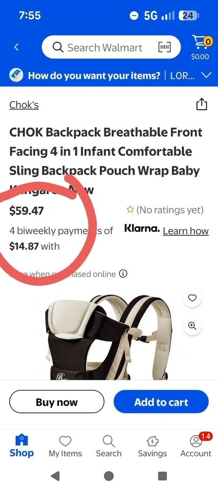Open the Savings tab
Screen dimensions: 218x490
coord(152,447)
